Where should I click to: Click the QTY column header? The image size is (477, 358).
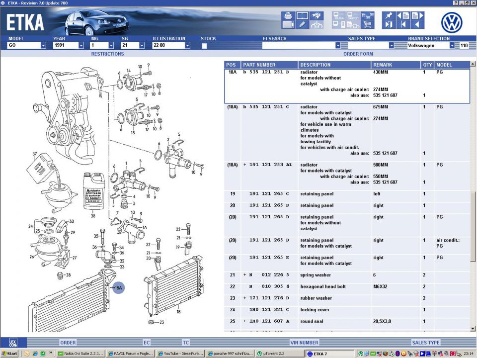[x=427, y=65]
